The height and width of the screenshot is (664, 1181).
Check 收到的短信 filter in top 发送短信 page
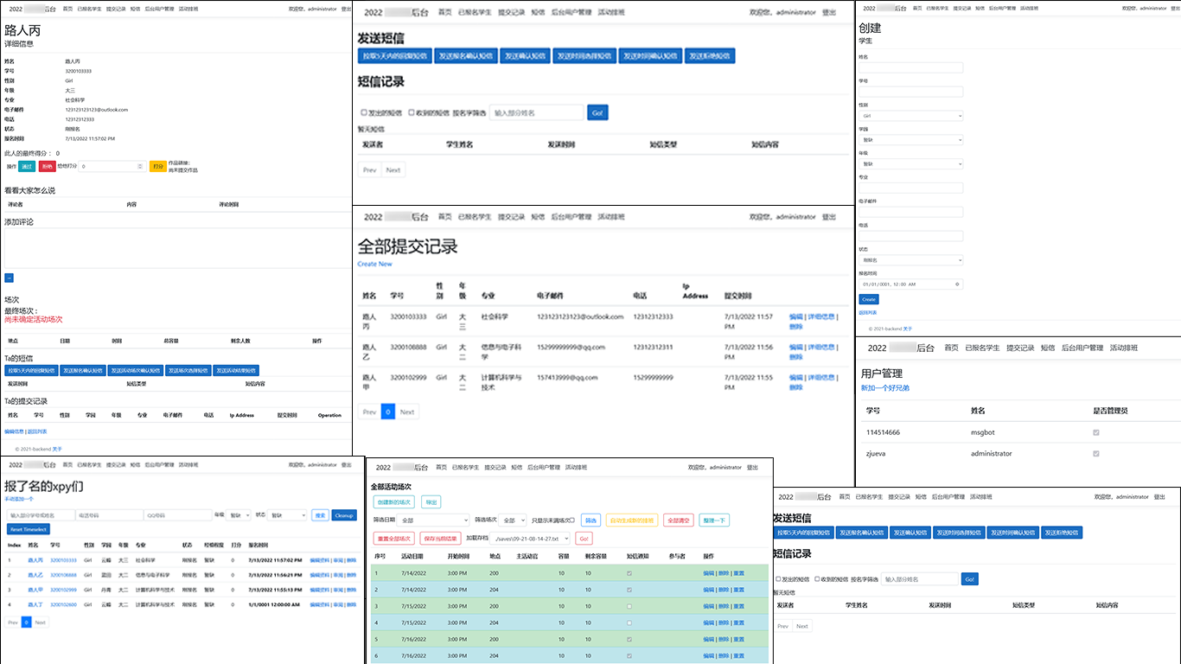412,112
